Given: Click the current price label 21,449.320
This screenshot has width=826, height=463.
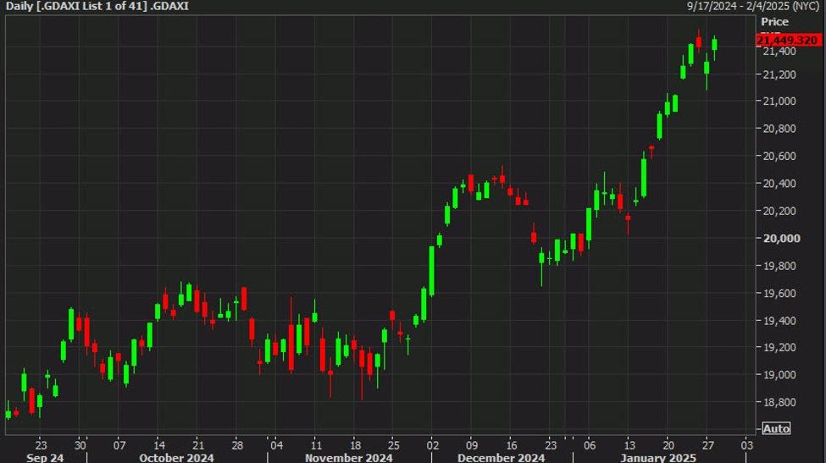Looking at the screenshot, I should click(x=788, y=40).
